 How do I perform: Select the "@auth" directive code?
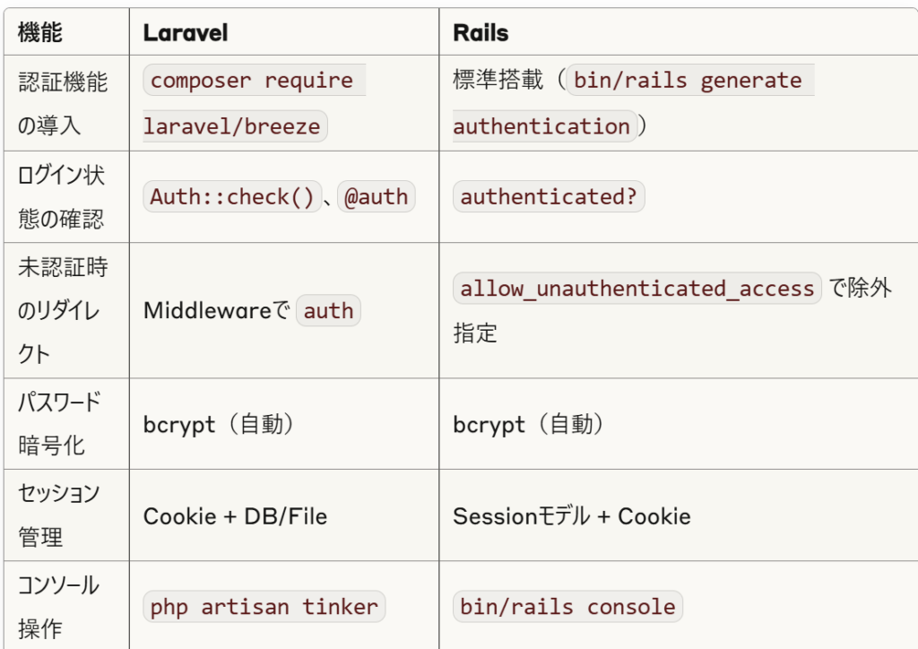tap(376, 196)
